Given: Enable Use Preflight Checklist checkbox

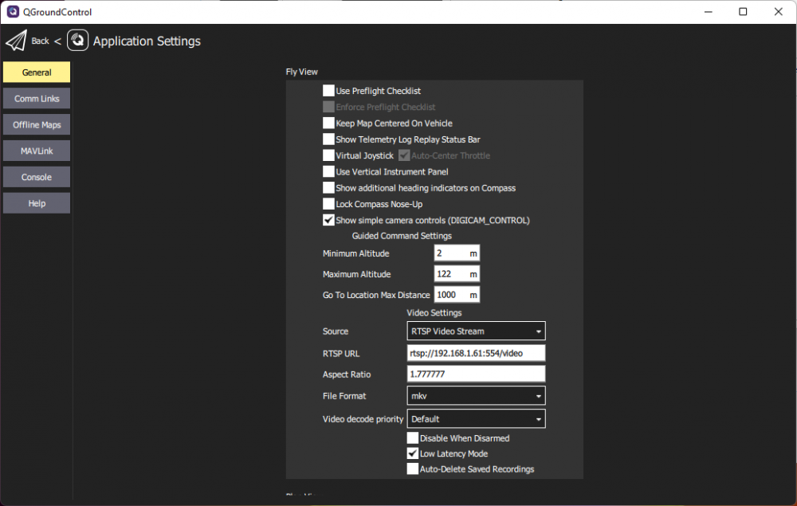Looking at the screenshot, I should pos(328,91).
